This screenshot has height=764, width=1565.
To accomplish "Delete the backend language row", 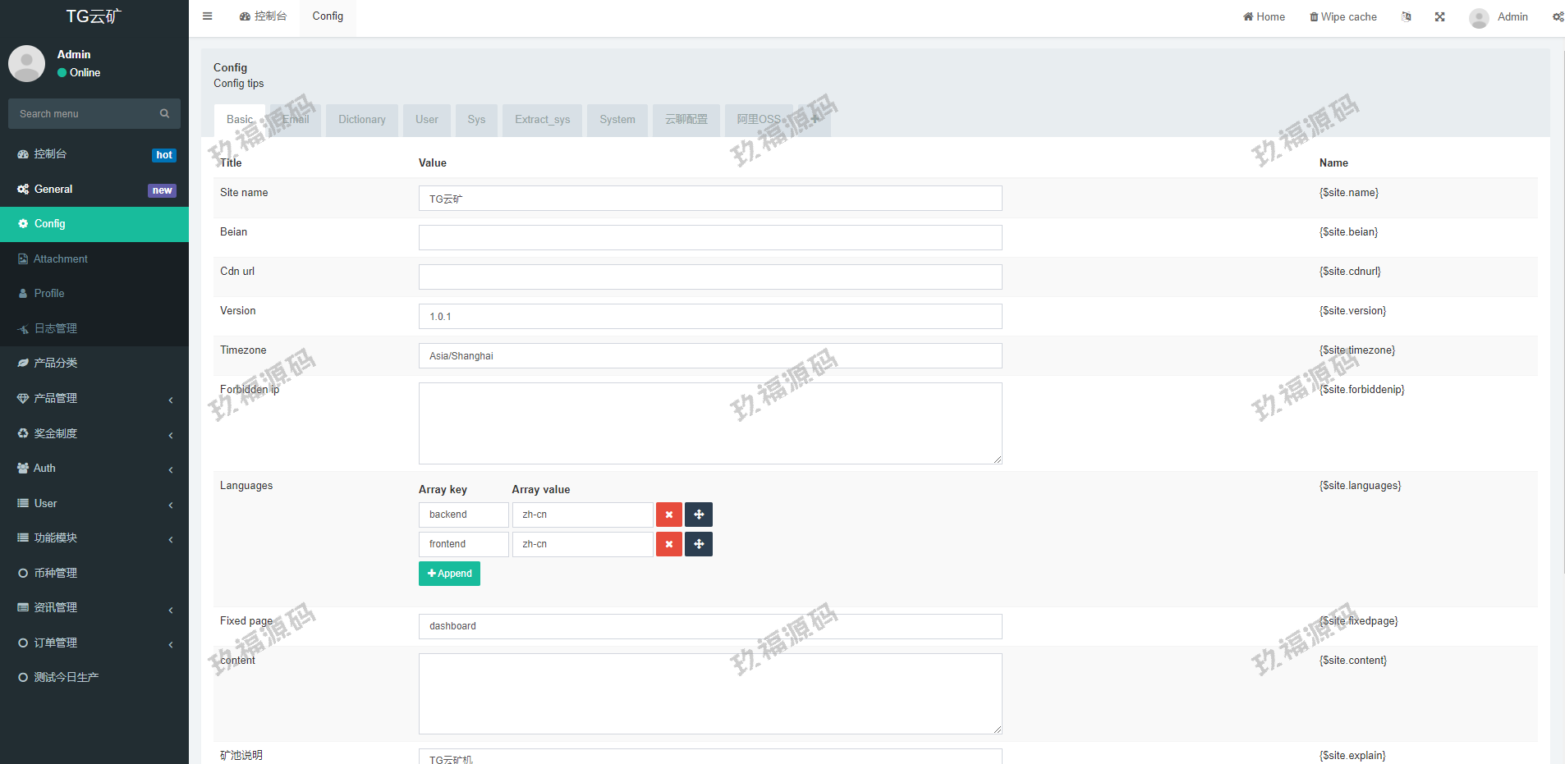I will (x=668, y=515).
